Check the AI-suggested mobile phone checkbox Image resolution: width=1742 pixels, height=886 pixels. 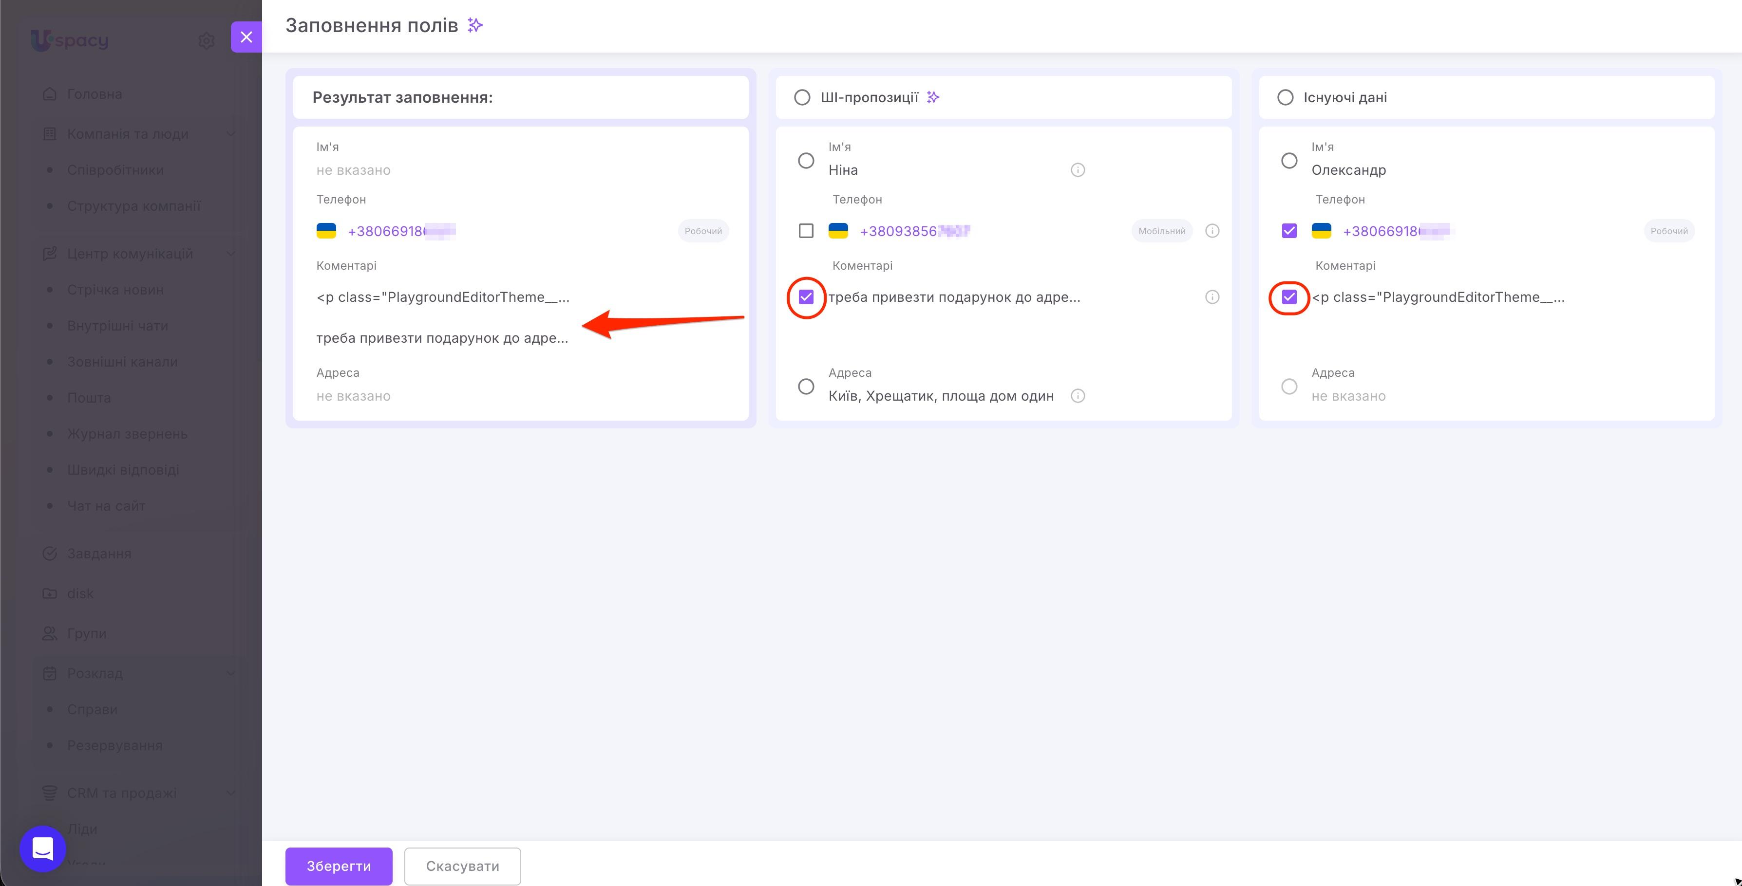(806, 231)
